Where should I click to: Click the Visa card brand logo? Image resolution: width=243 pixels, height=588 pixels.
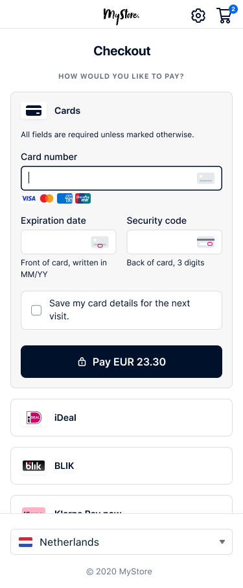click(x=29, y=198)
